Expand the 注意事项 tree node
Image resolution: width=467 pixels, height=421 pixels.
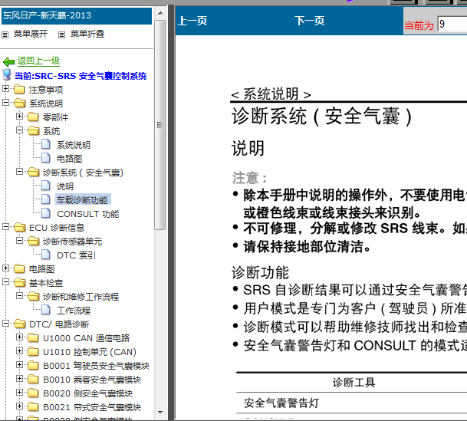click(5, 88)
